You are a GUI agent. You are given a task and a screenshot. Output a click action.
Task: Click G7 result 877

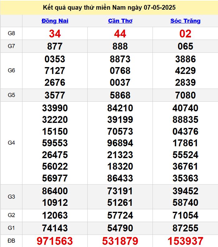[x=55, y=46]
